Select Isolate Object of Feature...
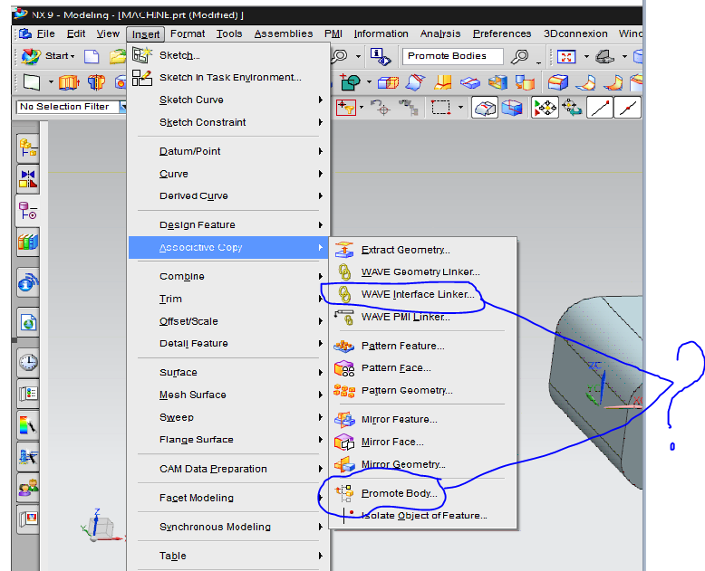 pos(424,516)
